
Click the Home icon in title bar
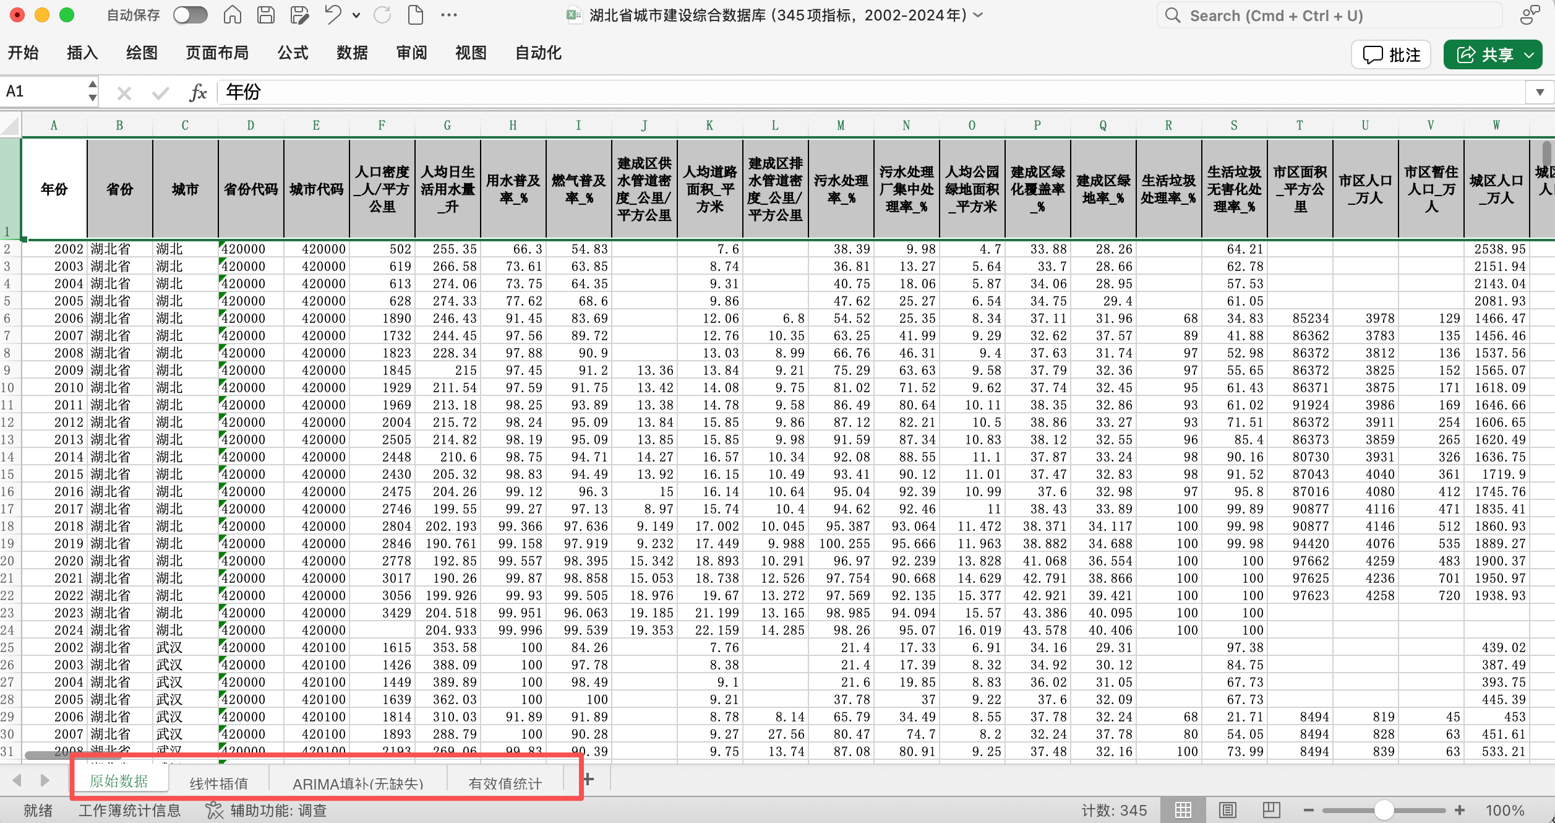click(233, 15)
